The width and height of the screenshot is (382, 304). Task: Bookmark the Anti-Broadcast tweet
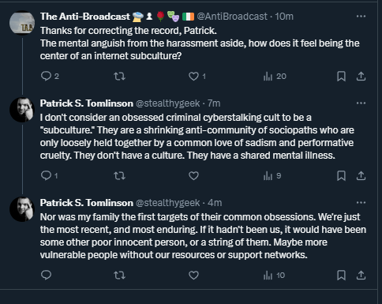pos(341,77)
